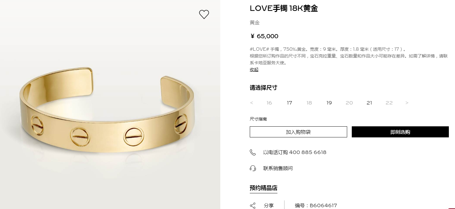Show previous sizes with left arrow

click(x=252, y=103)
